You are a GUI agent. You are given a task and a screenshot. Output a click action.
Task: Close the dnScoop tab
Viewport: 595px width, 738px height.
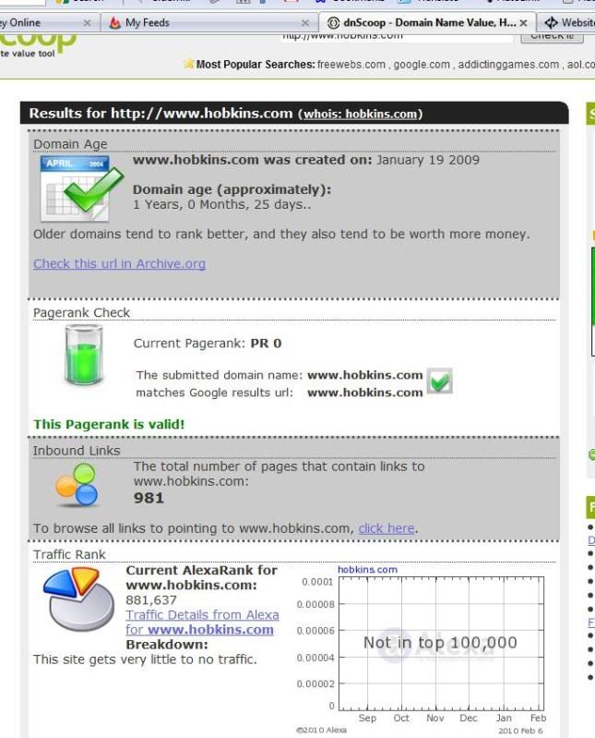(x=524, y=22)
